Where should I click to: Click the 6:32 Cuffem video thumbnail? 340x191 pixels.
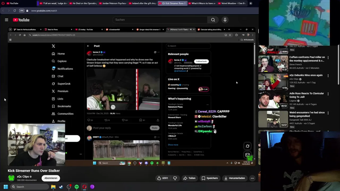tap(273, 64)
